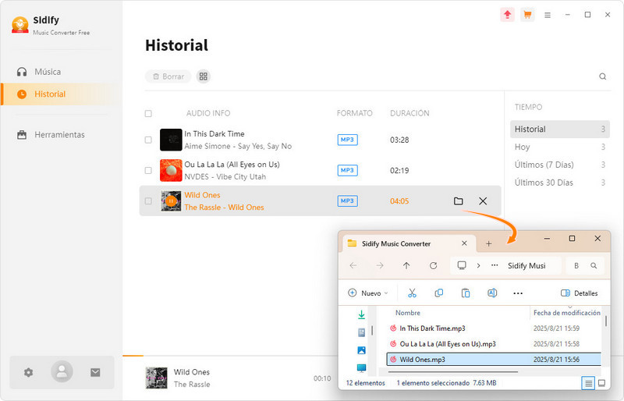Add a new tab in Explorer
Screen dimensions: 624x401
coord(489,243)
